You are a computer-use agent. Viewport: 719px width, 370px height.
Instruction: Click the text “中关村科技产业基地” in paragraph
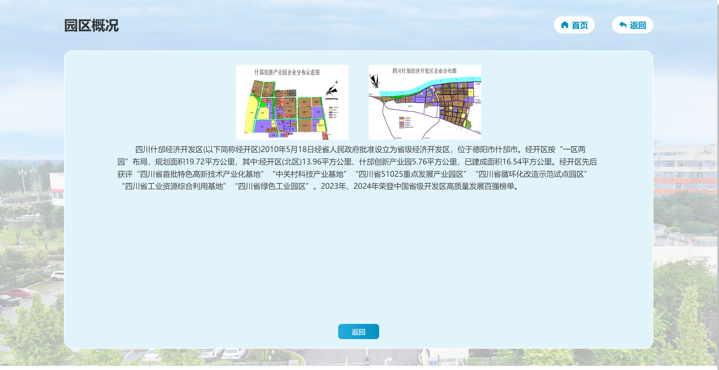[x=310, y=174]
